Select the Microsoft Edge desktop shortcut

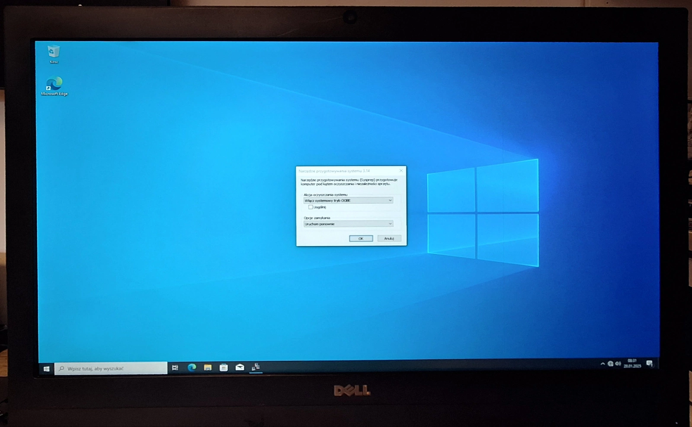coord(54,84)
